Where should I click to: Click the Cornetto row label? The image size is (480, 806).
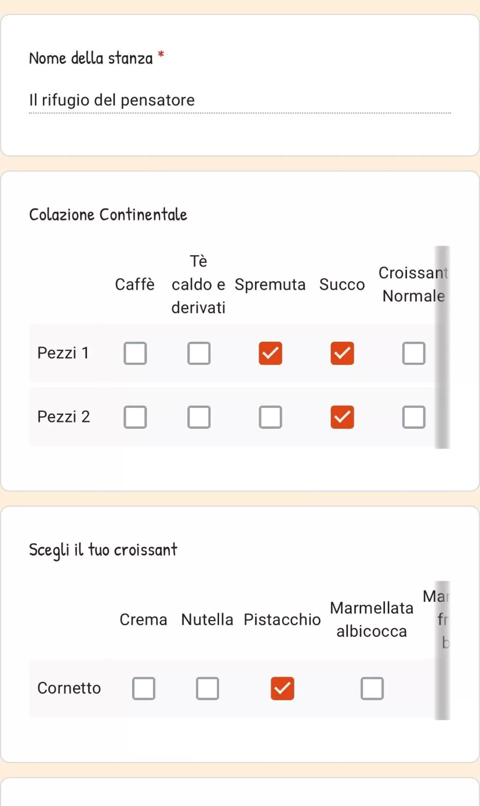click(69, 688)
